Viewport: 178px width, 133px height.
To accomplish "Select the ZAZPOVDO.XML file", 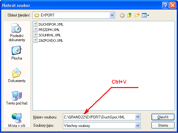I will click(48, 41).
